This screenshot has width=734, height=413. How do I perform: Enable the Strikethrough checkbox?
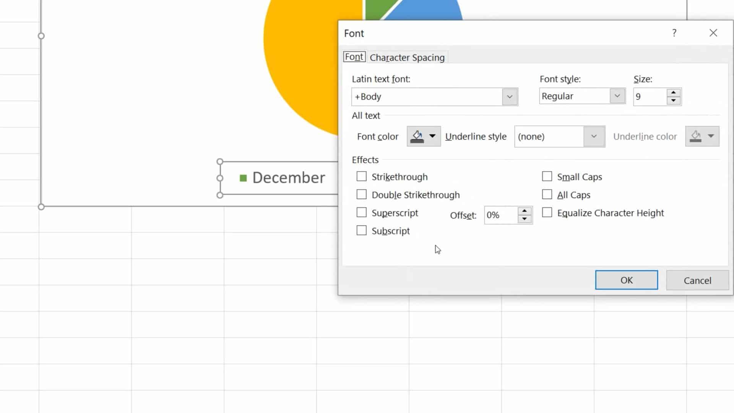[x=361, y=176]
